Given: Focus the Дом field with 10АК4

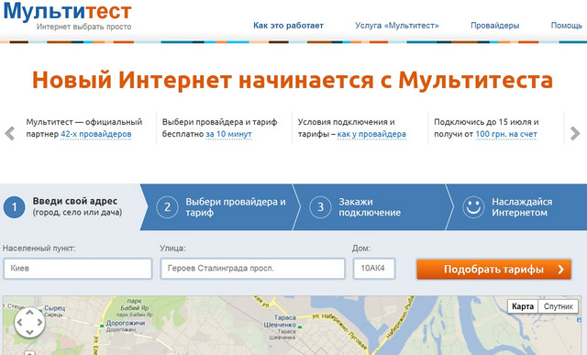Looking at the screenshot, I should pyautogui.click(x=374, y=269).
